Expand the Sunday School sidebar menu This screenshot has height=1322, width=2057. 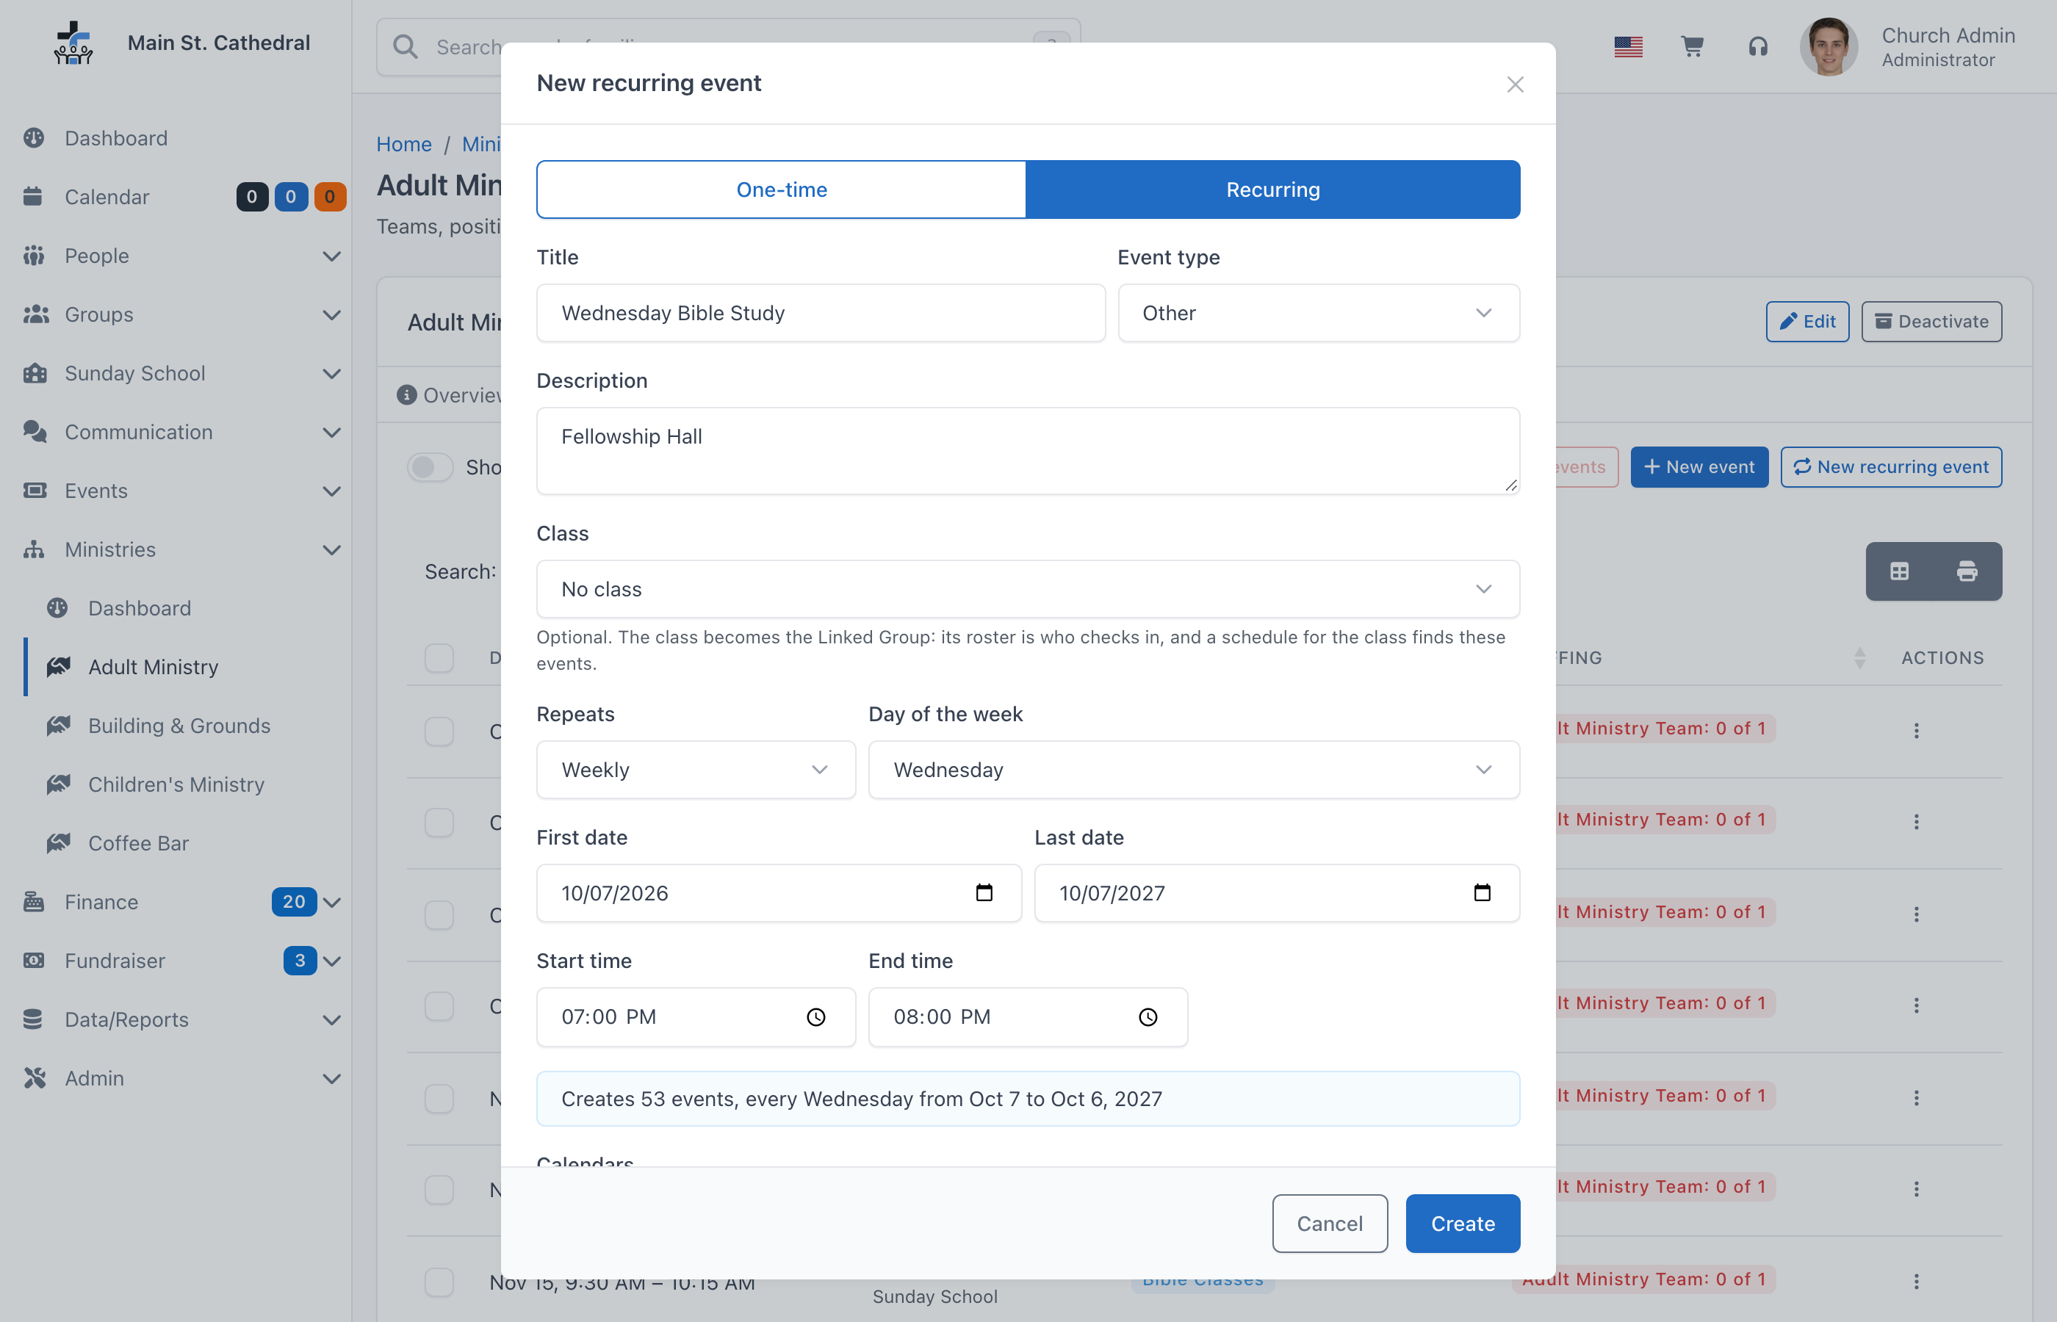[175, 373]
